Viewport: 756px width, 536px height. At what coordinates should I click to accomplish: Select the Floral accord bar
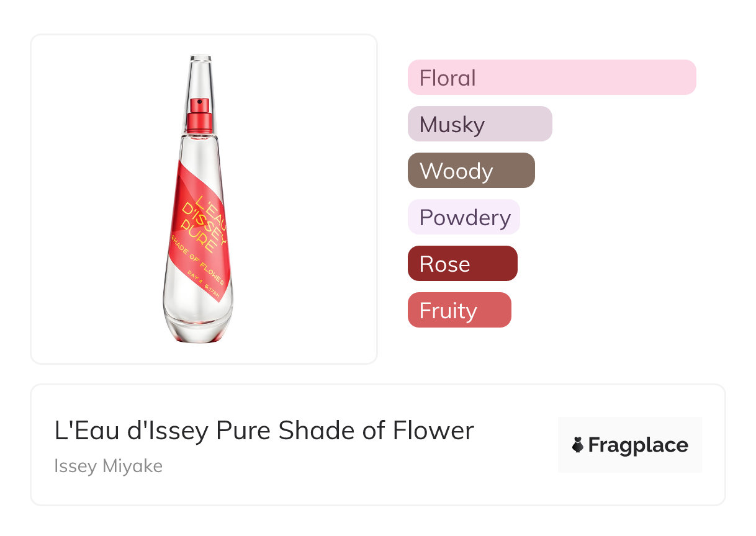pos(551,78)
